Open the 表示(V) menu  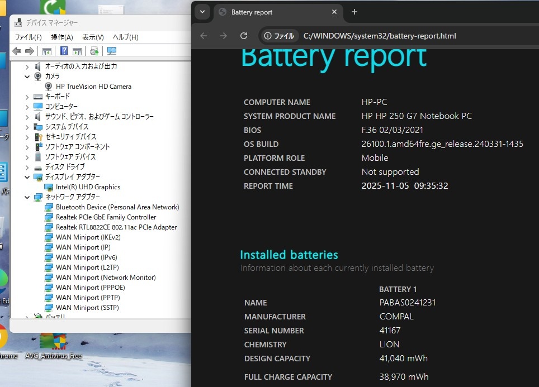pos(93,37)
